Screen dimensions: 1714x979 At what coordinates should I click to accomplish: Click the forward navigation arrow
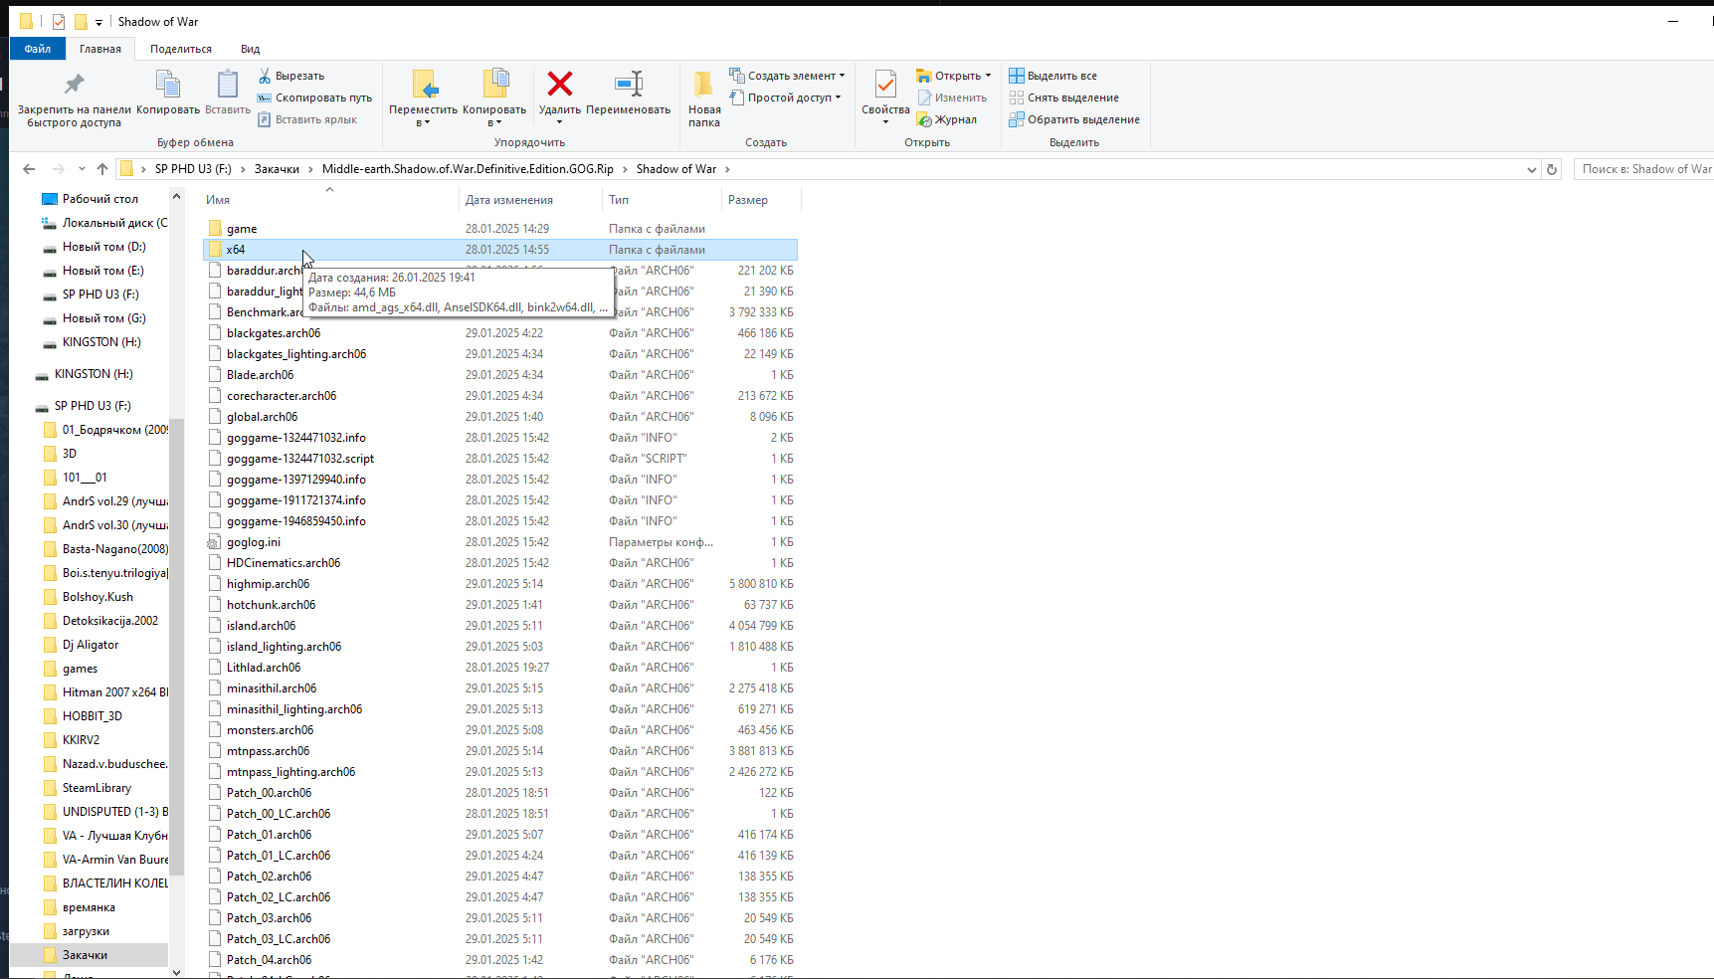tap(59, 169)
